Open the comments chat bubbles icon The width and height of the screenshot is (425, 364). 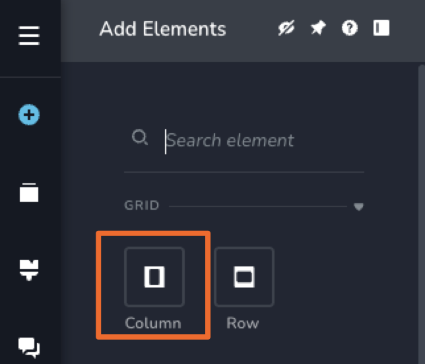point(29,346)
